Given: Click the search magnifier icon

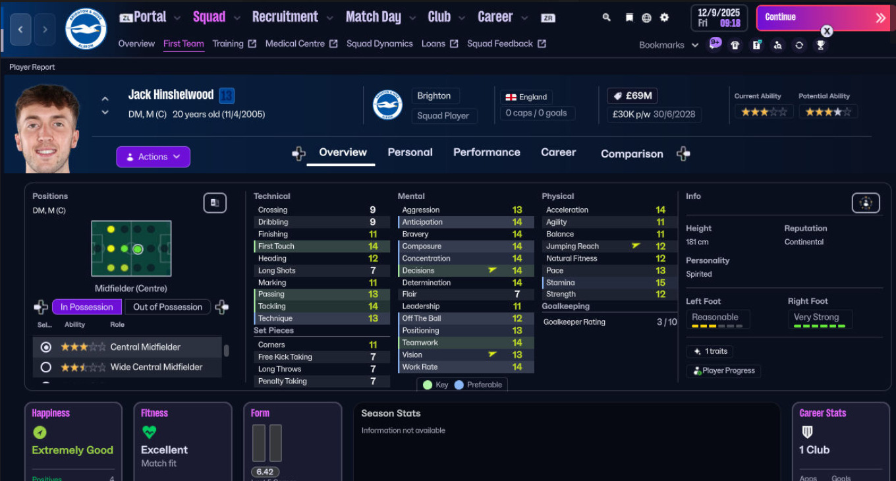Looking at the screenshot, I should pyautogui.click(x=606, y=18).
